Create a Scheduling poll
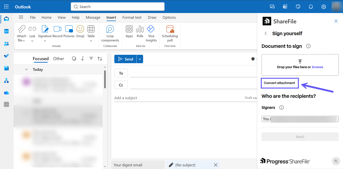This screenshot has height=169, width=343. pyautogui.click(x=170, y=29)
